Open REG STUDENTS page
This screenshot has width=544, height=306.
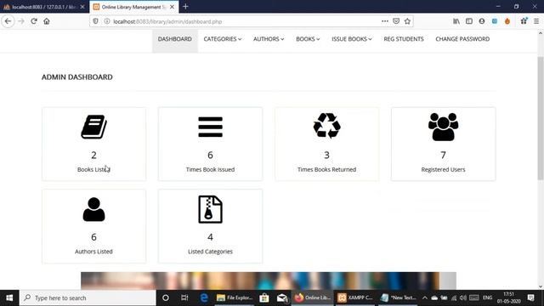tap(404, 39)
